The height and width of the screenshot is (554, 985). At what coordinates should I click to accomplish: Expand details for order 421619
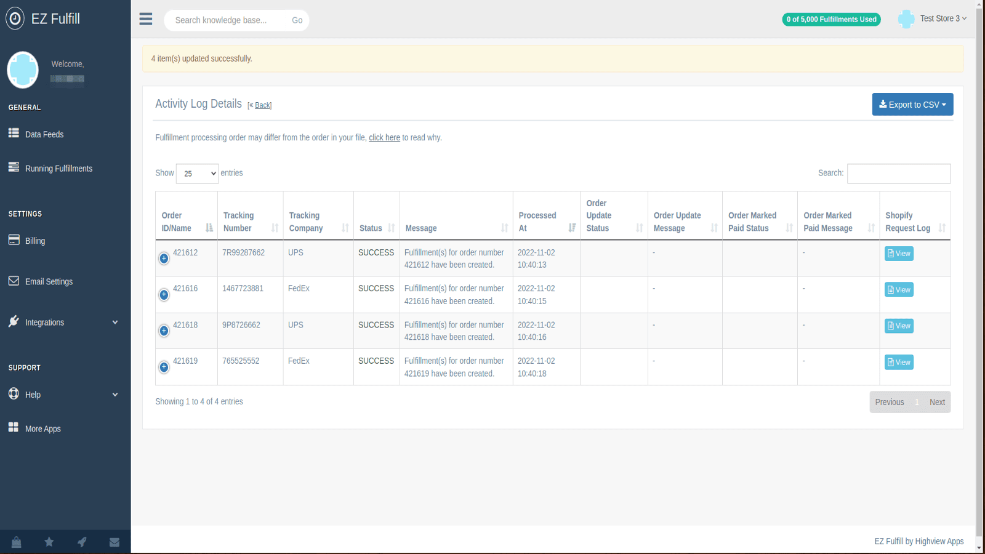[164, 367]
